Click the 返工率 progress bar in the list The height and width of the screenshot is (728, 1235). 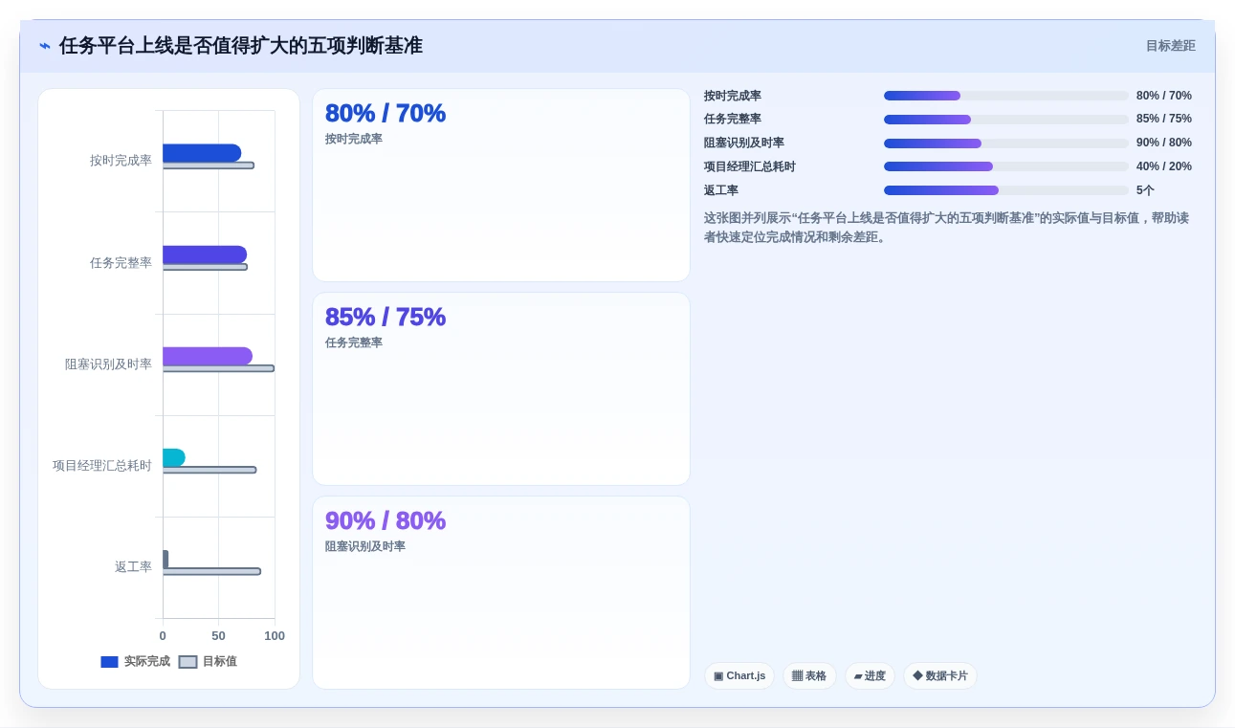(x=1006, y=190)
